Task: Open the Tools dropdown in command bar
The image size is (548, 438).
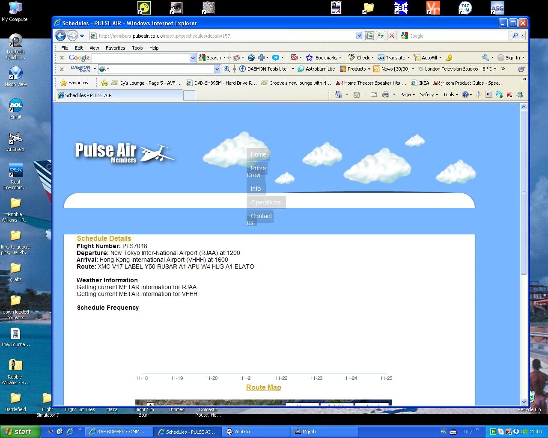Action: point(450,95)
